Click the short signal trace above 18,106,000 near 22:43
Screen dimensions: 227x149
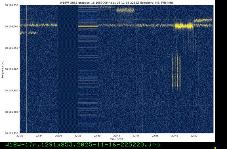[x=125, y=11]
